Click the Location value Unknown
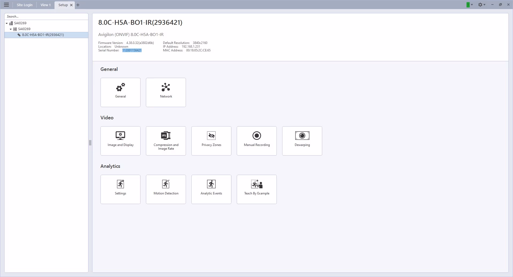513x277 pixels. tap(121, 47)
